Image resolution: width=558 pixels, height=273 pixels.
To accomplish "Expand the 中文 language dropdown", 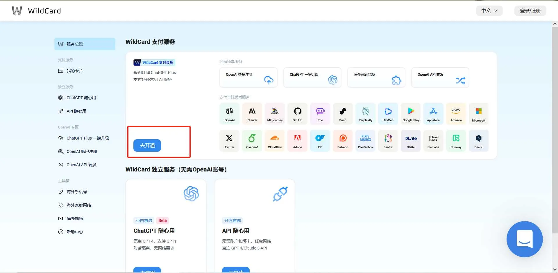I will pos(489,11).
